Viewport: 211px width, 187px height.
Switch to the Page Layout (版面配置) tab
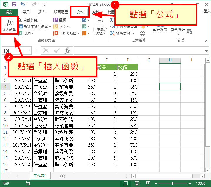tap(61, 12)
